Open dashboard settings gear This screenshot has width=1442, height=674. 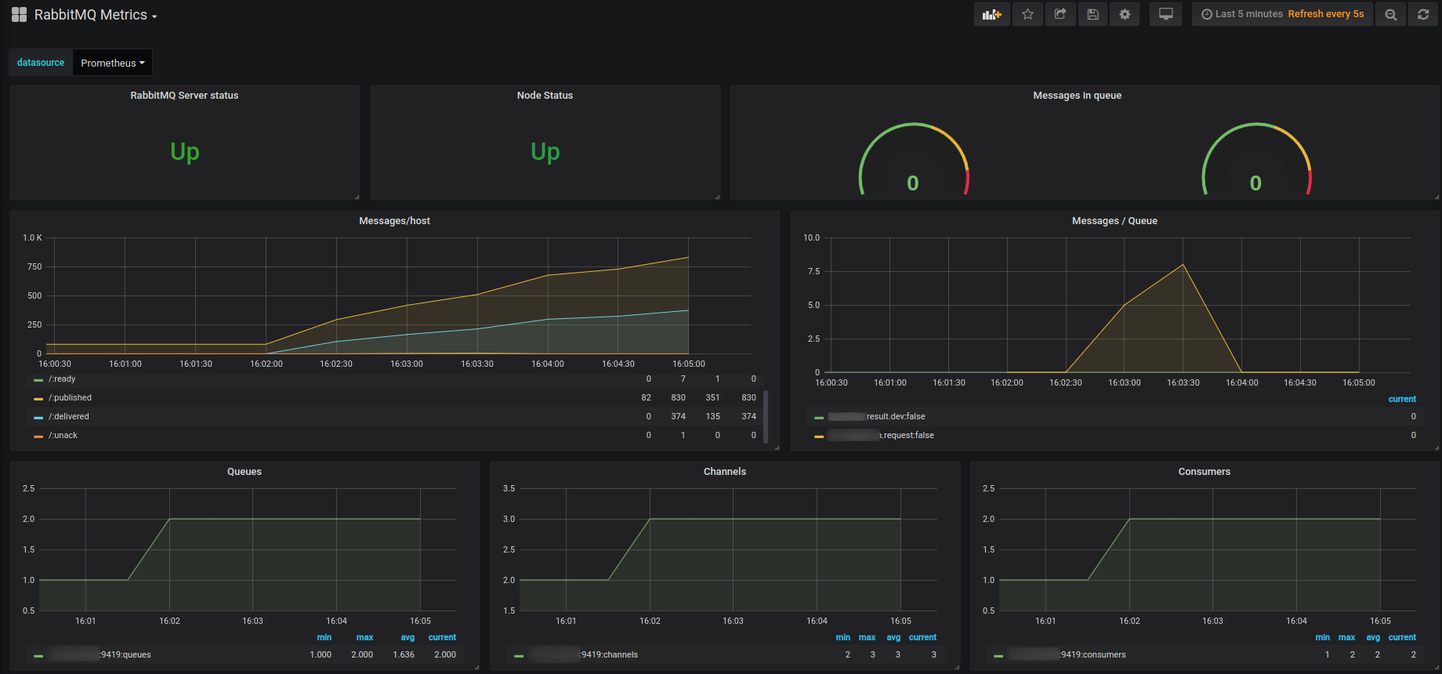point(1125,14)
